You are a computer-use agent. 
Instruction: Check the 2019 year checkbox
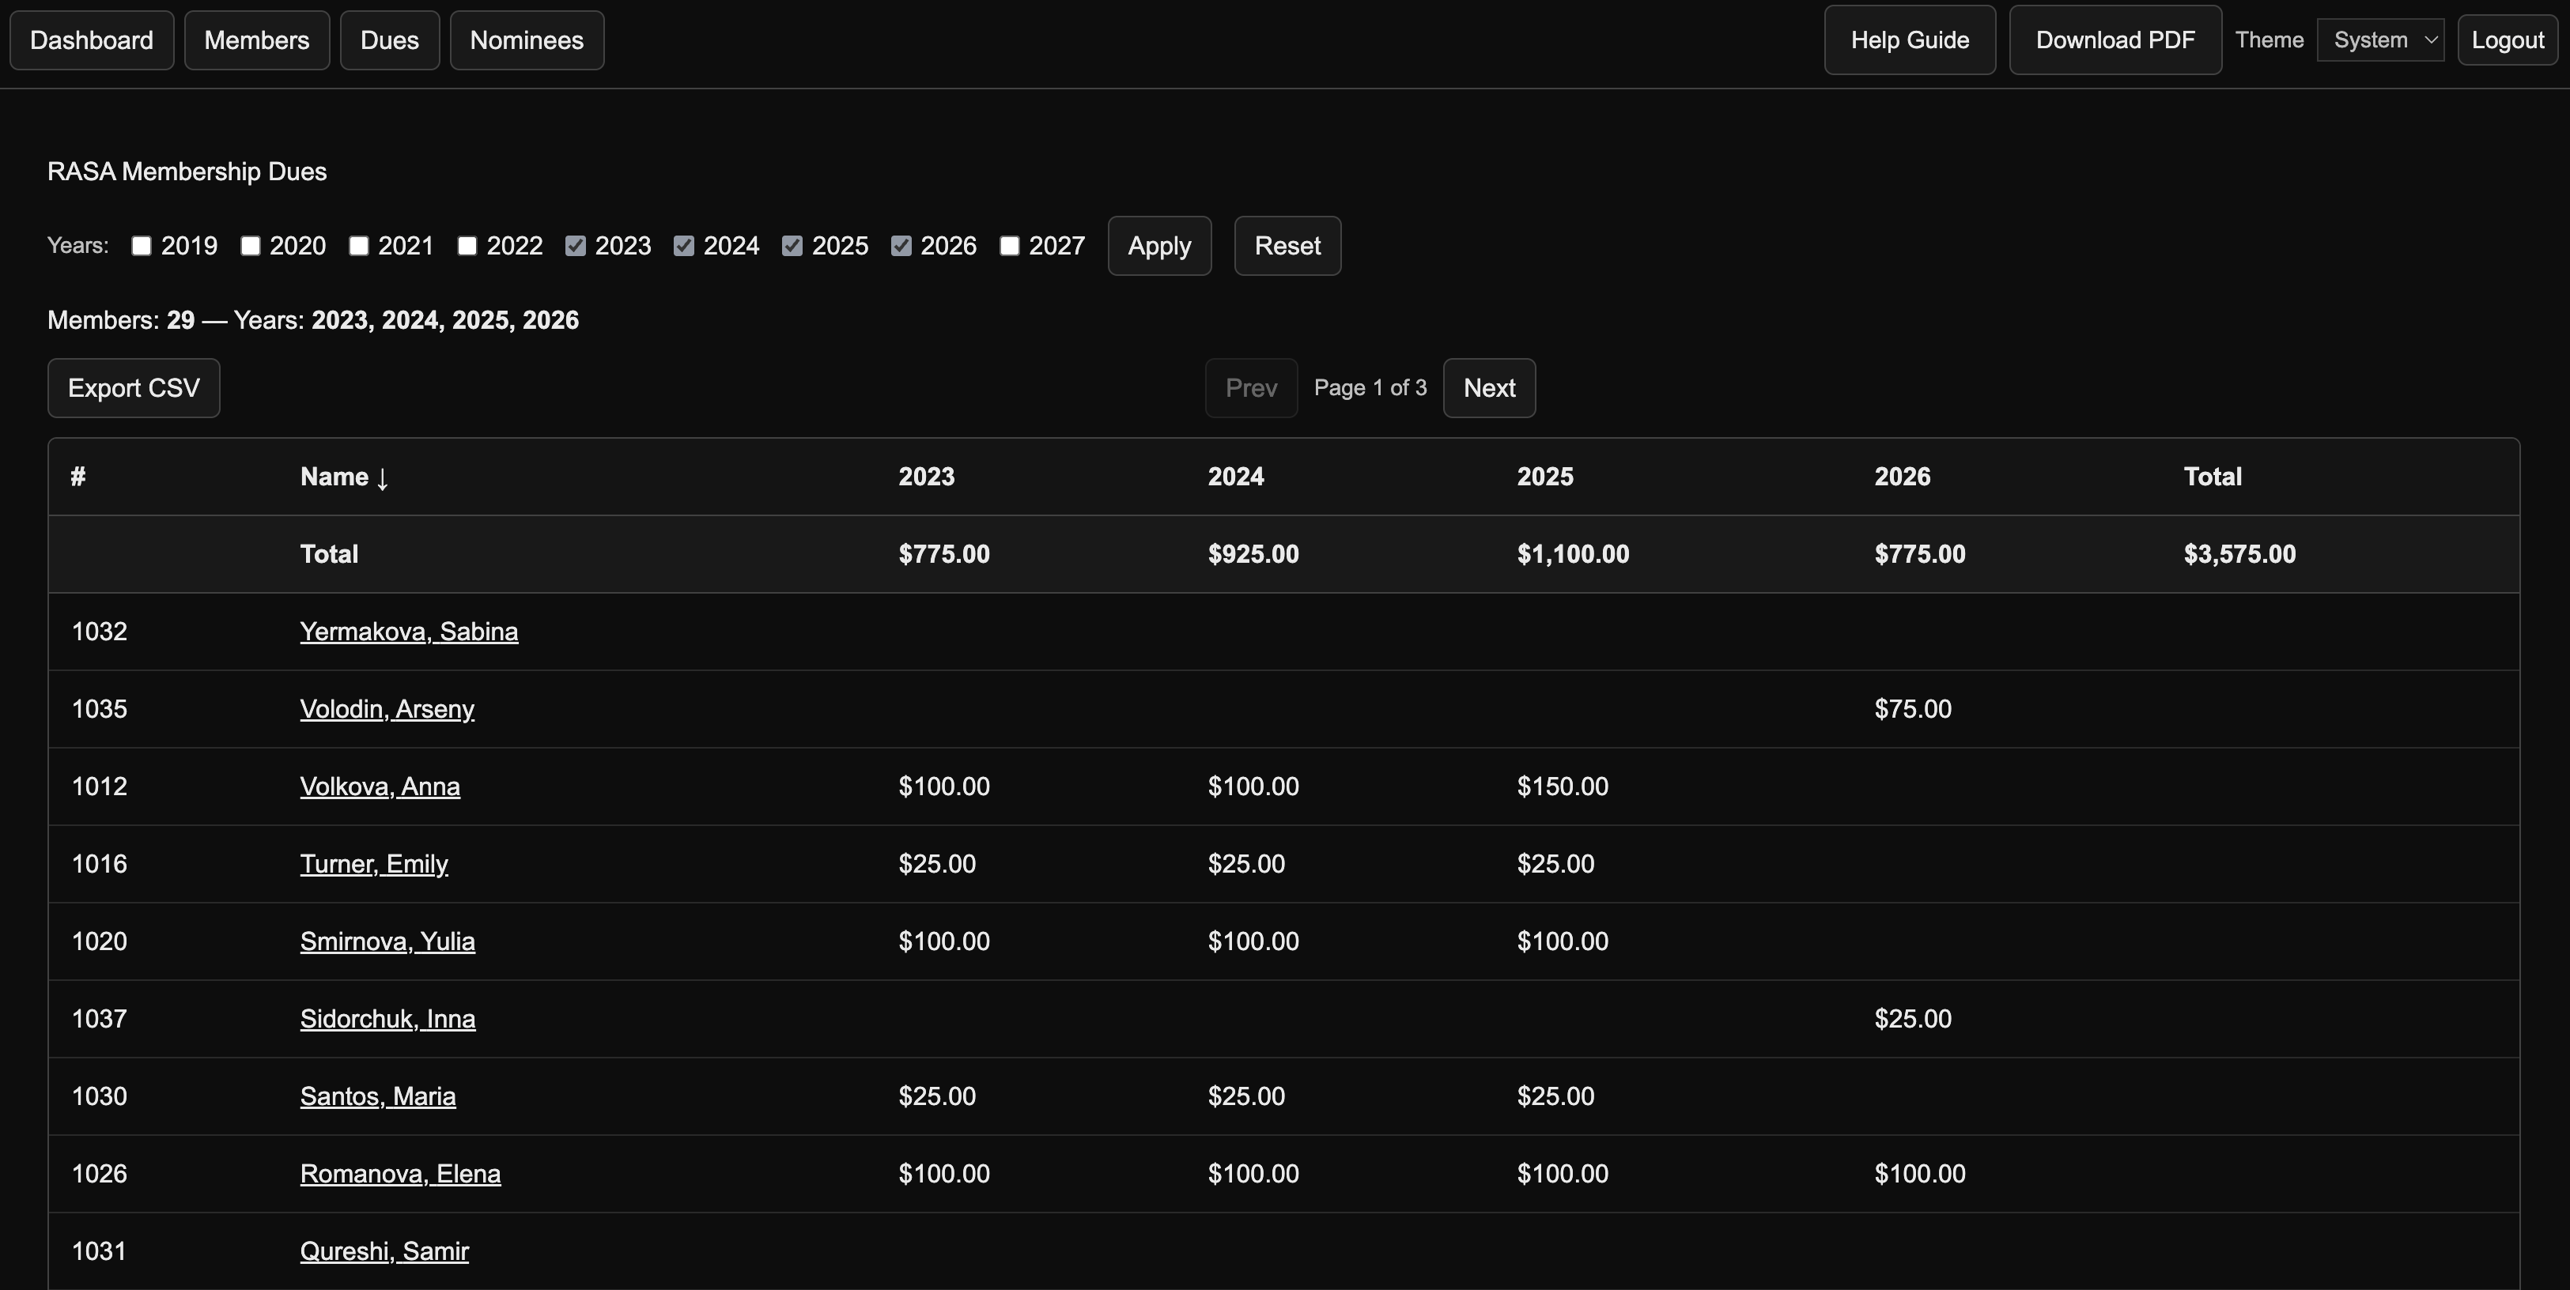coord(142,247)
